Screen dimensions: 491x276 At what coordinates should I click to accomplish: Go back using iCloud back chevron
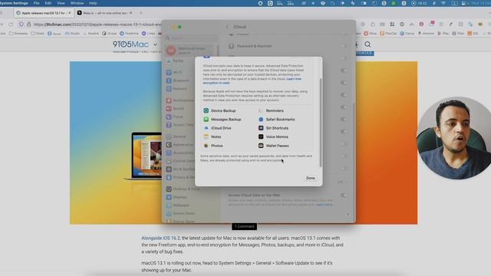click(227, 27)
